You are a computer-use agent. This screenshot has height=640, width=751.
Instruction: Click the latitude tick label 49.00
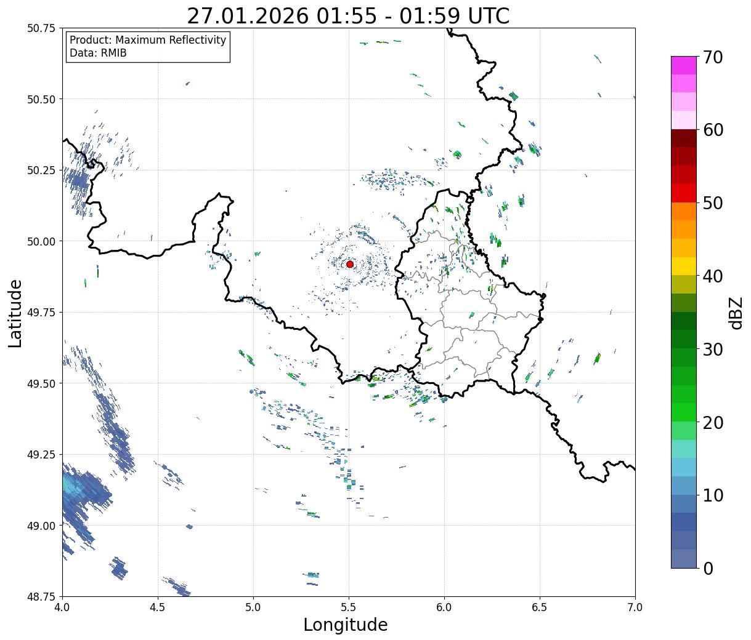tap(41, 526)
